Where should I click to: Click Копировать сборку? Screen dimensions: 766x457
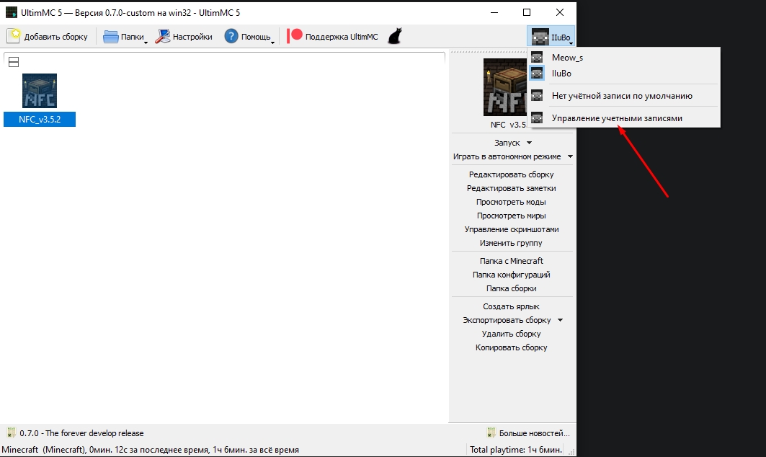512,347
